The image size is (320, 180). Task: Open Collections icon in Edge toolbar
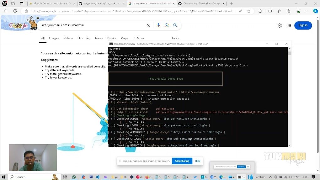(x=288, y=11)
